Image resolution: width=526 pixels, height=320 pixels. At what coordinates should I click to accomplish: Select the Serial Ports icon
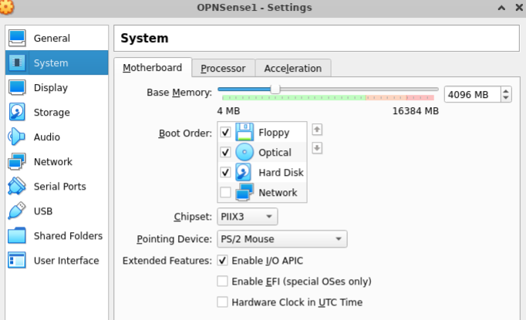[x=17, y=187]
